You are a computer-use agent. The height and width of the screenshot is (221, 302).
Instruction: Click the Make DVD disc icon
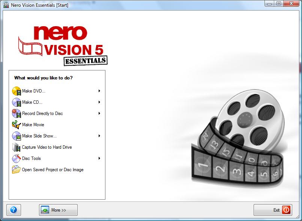coord(17,91)
